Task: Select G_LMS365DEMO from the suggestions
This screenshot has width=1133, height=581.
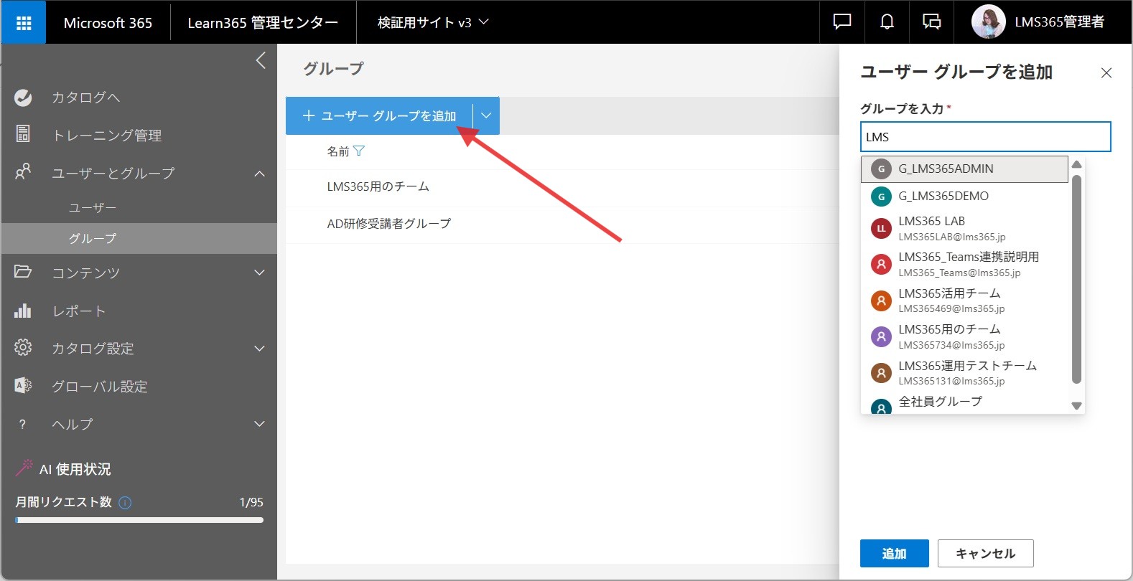Action: coord(964,197)
